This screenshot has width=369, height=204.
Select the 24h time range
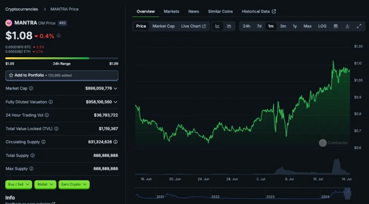pos(246,26)
